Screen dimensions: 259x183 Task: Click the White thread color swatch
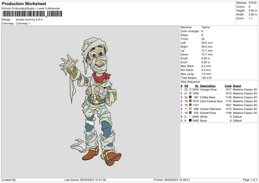[190, 117]
